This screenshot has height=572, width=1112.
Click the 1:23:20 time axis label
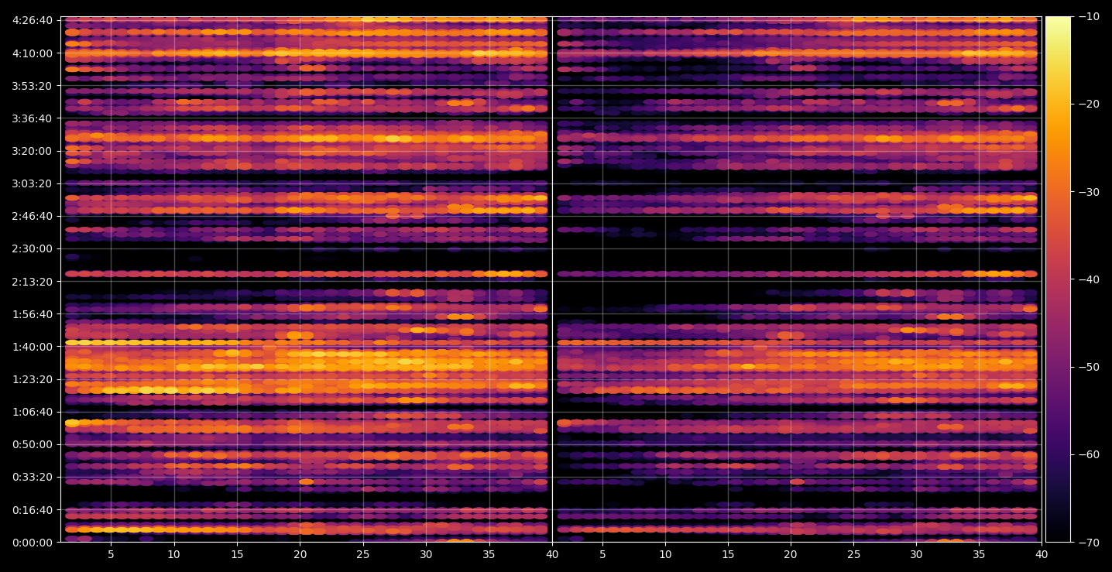tap(32, 379)
